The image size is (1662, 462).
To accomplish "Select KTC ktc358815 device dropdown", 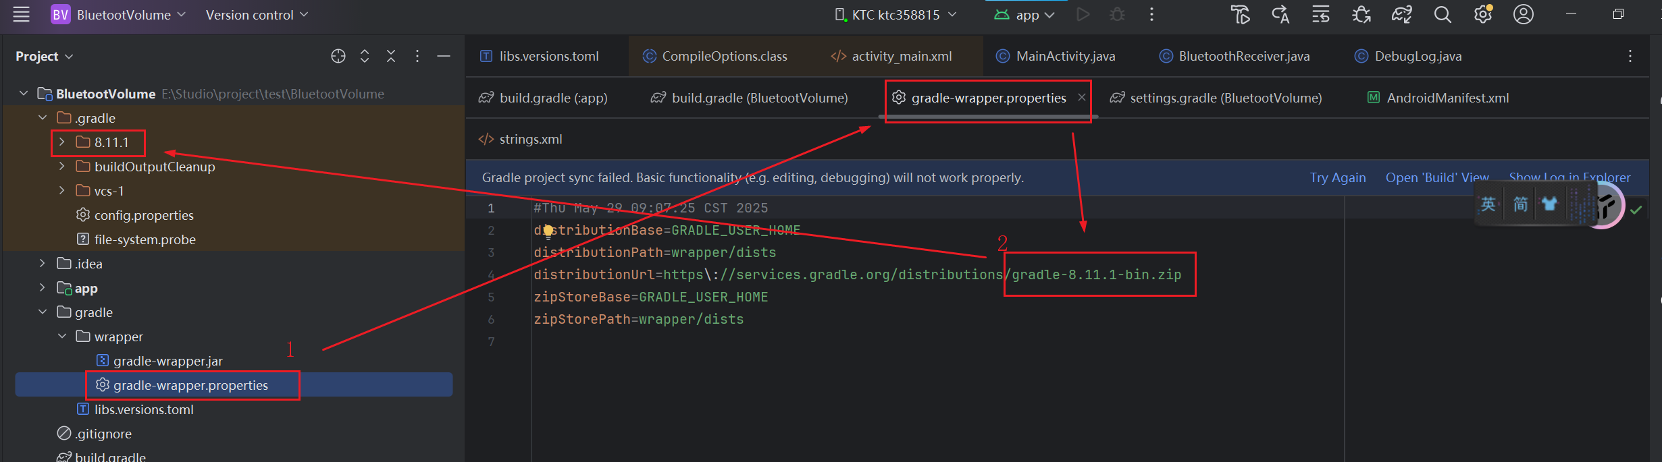I will coord(895,15).
